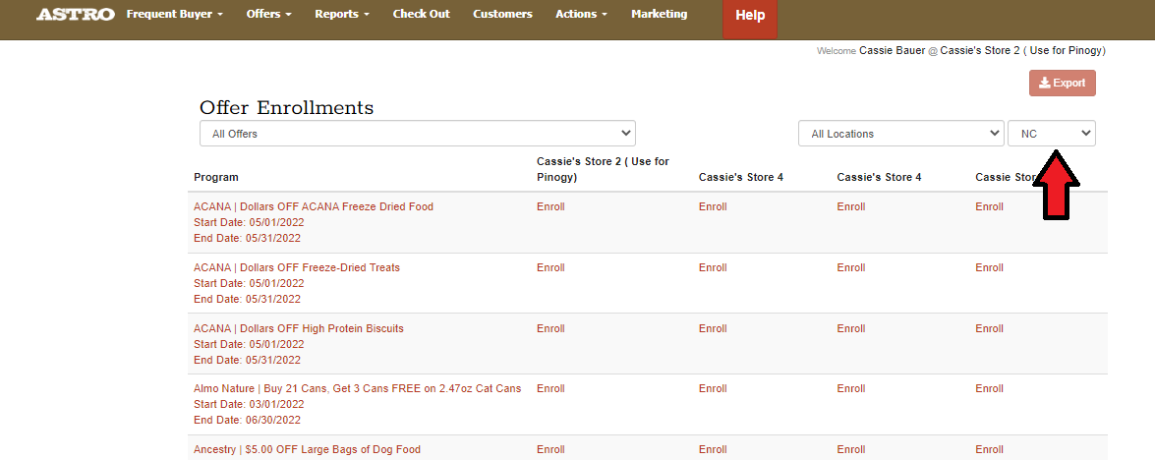This screenshot has height=460, width=1155.
Task: Expand the Actions menu
Action: pyautogui.click(x=581, y=15)
